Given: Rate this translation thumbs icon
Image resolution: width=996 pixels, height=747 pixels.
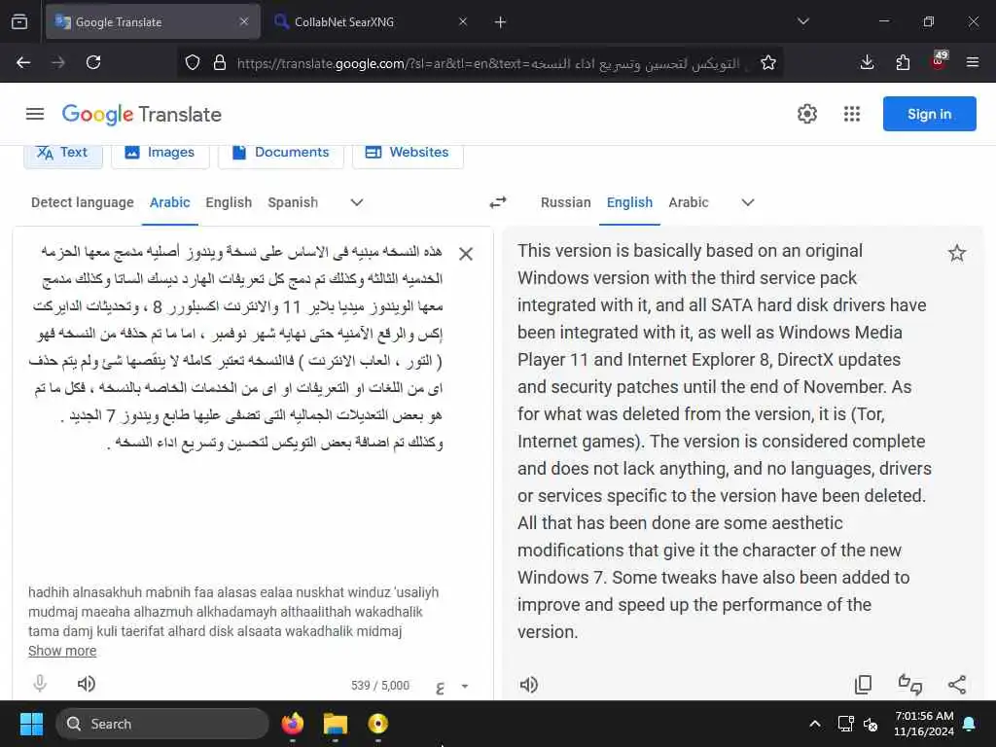Looking at the screenshot, I should pyautogui.click(x=910, y=685).
